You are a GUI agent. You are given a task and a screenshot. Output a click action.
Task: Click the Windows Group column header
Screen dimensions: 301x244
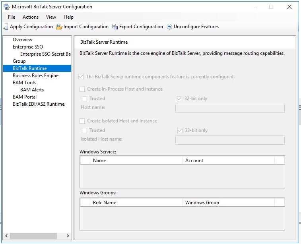coord(228,203)
